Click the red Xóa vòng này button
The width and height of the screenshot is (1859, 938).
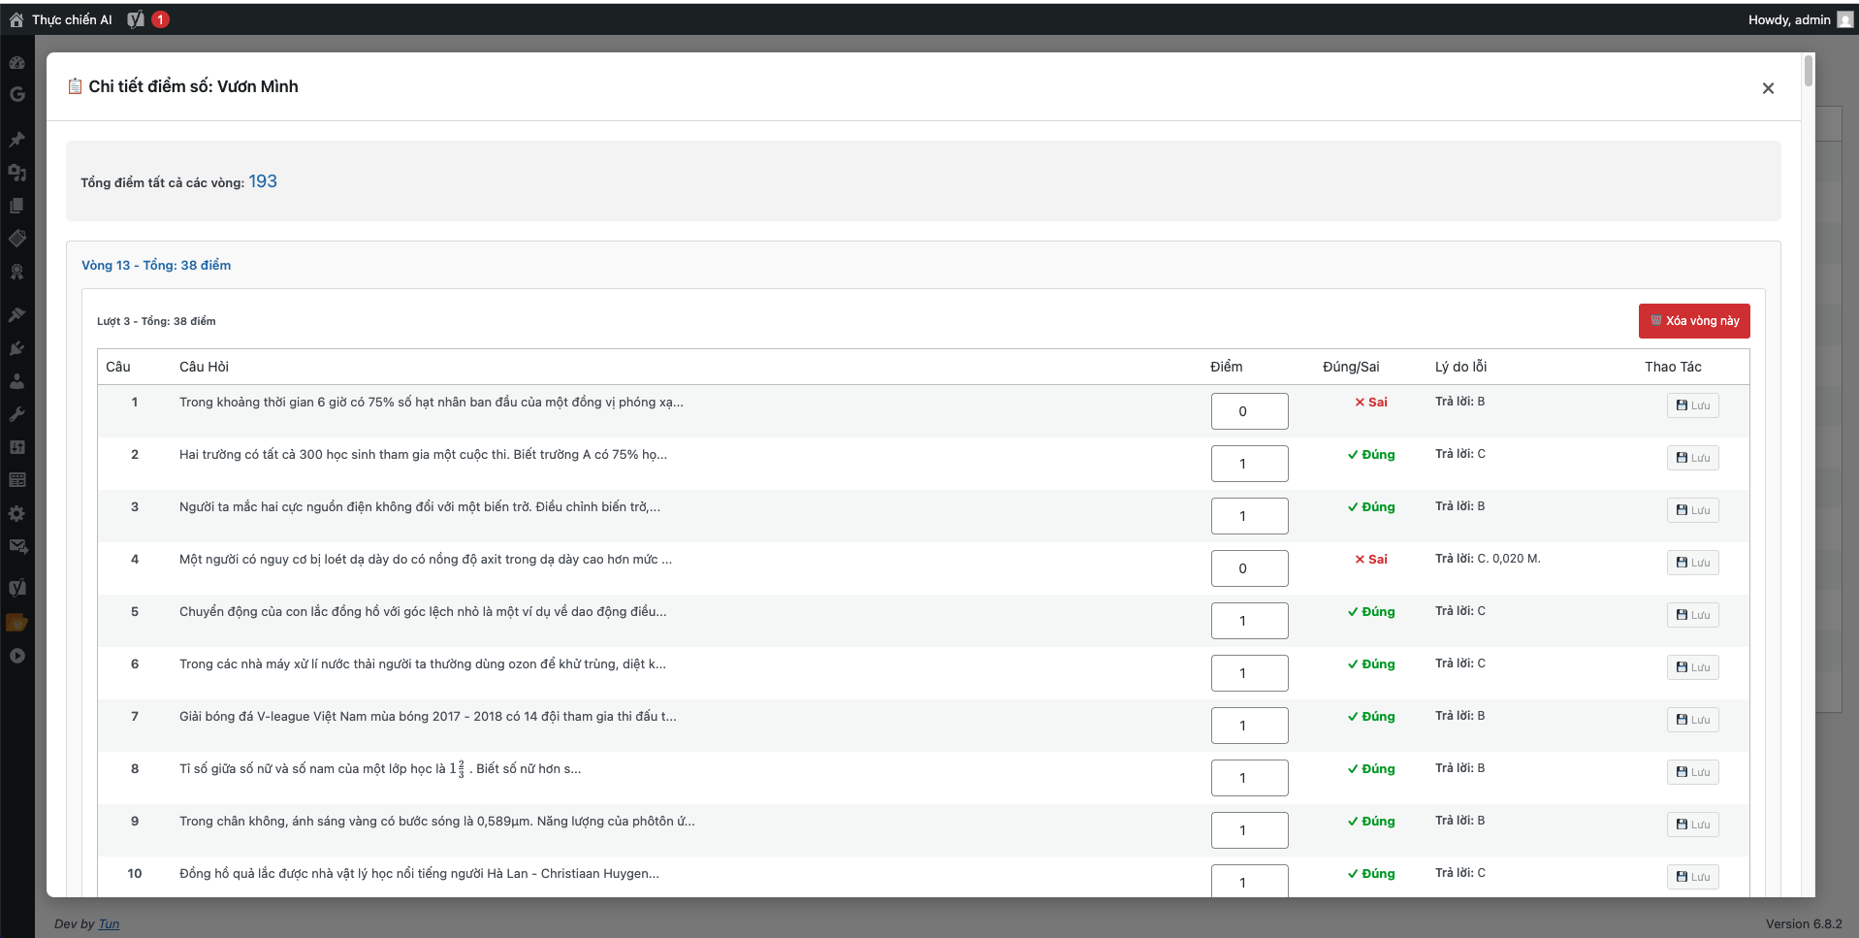pyautogui.click(x=1693, y=321)
